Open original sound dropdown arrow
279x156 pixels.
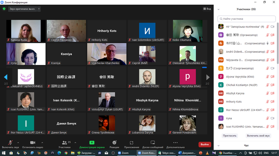point(39,9)
